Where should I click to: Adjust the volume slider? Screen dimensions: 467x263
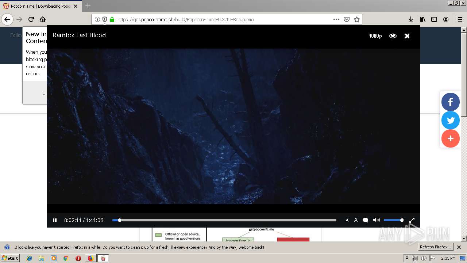point(393,220)
